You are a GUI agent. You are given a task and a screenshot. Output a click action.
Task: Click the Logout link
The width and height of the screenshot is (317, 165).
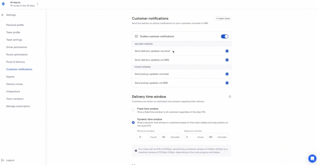pyautogui.click(x=10, y=160)
